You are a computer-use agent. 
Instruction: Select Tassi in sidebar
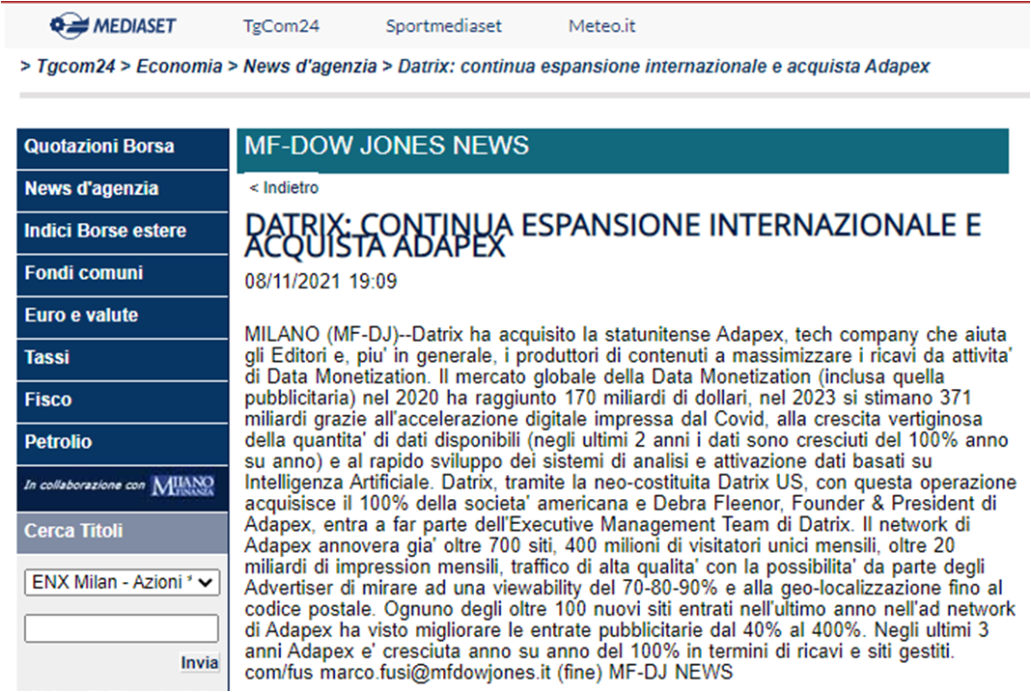(123, 357)
